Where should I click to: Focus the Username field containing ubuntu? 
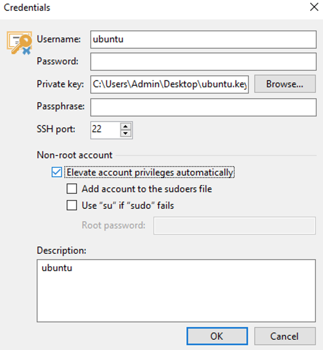[x=203, y=39]
